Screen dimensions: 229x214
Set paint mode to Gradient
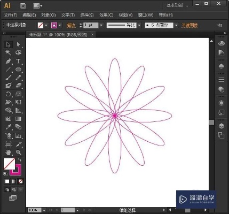14,181
